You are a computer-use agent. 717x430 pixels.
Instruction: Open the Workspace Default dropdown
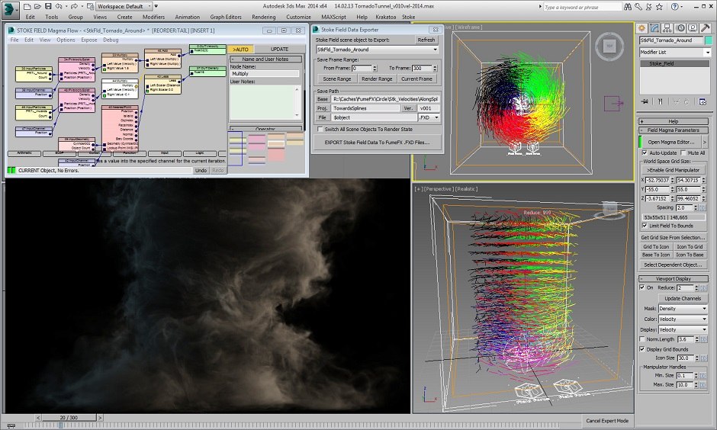pos(124,6)
